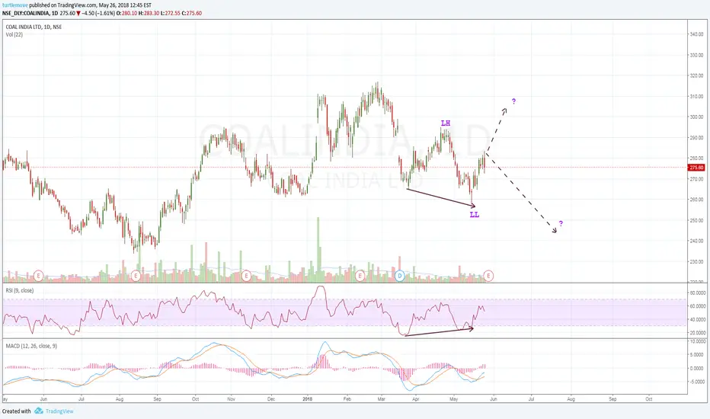Click the 240.00 price axis label
710x419 pixels.
click(x=696, y=241)
